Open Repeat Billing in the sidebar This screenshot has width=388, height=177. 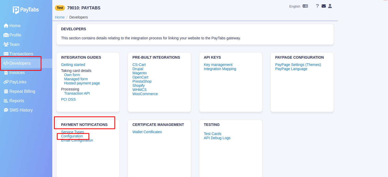[22, 91]
